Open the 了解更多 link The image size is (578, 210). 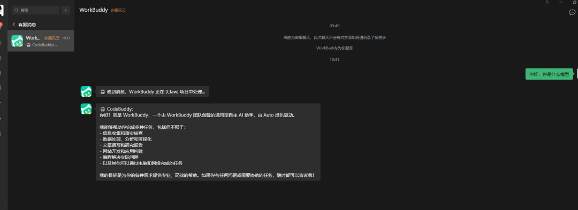click(378, 37)
